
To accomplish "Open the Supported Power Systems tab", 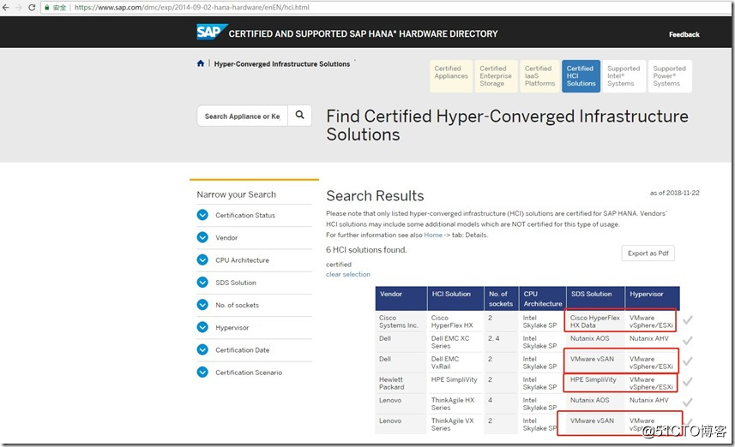I will pos(670,76).
